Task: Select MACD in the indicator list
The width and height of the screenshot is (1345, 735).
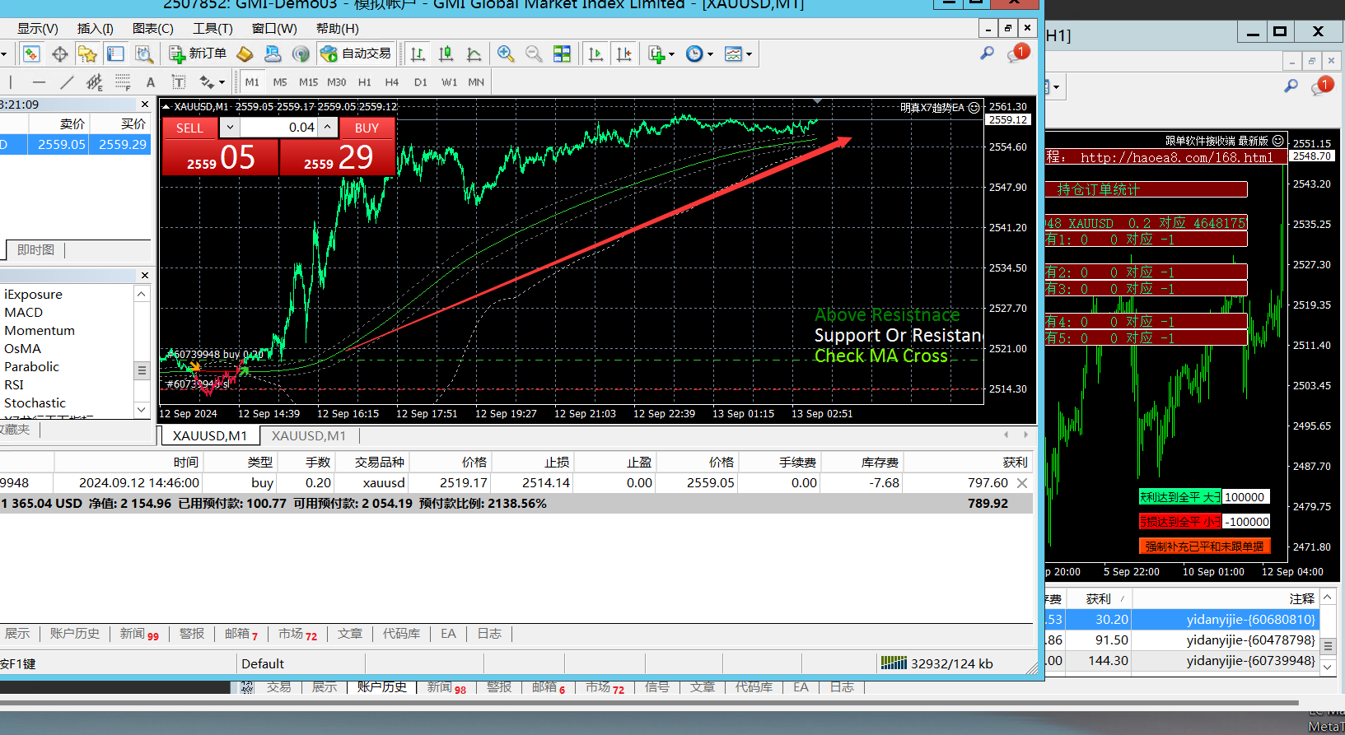Action: pyautogui.click(x=24, y=313)
